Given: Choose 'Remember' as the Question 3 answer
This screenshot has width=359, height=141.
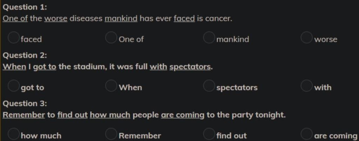Looking at the screenshot, I should point(111,134).
